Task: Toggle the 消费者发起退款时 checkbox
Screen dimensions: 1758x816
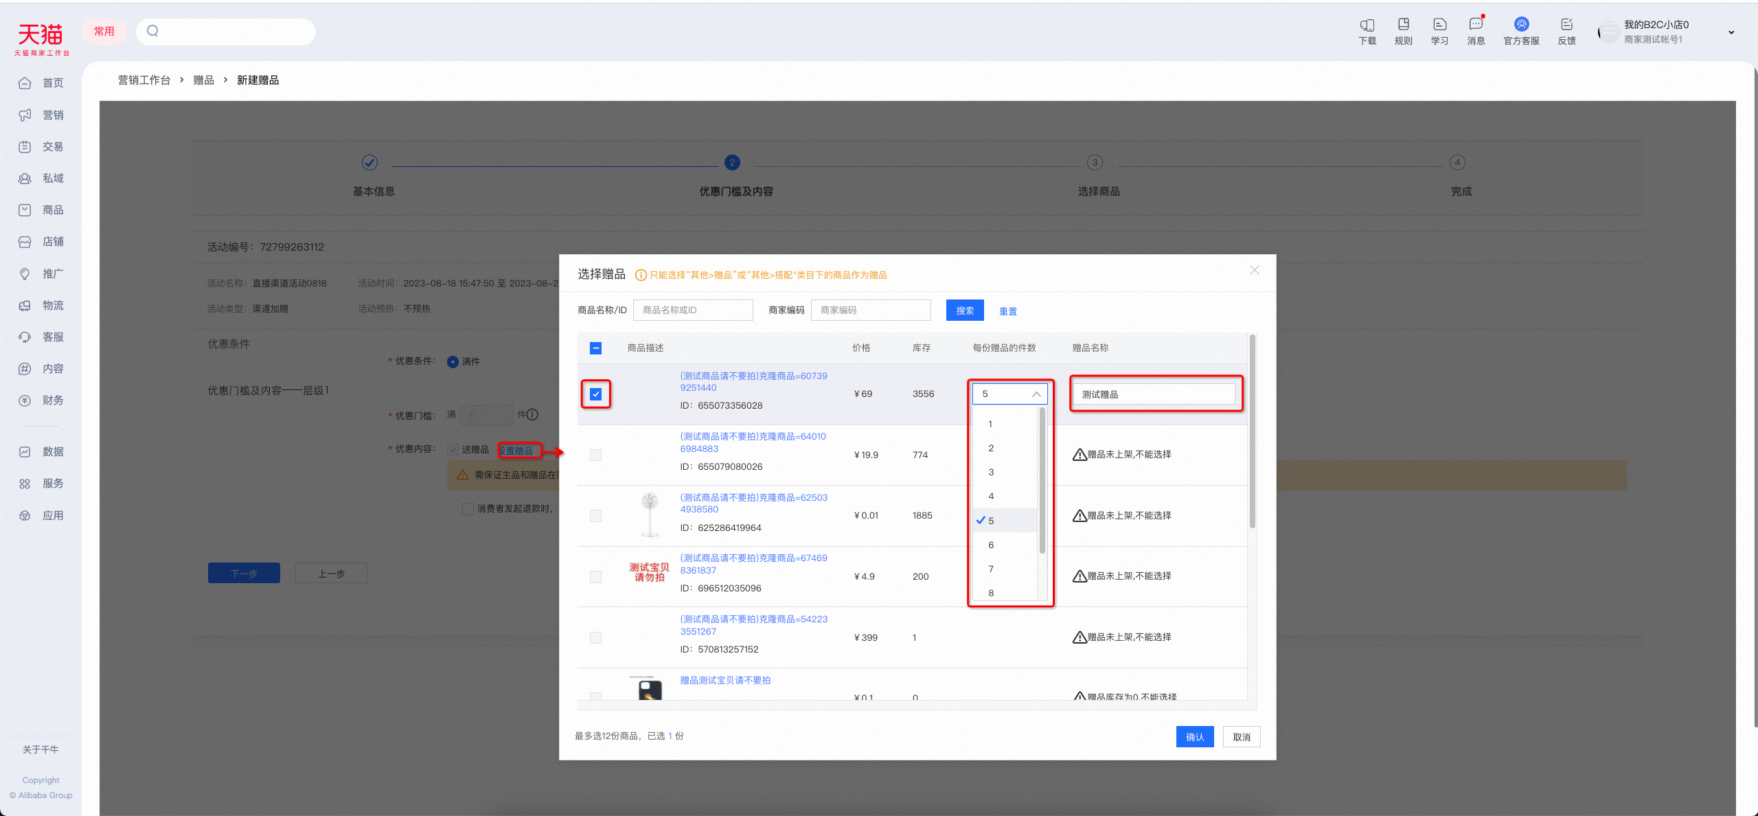Action: point(468,509)
